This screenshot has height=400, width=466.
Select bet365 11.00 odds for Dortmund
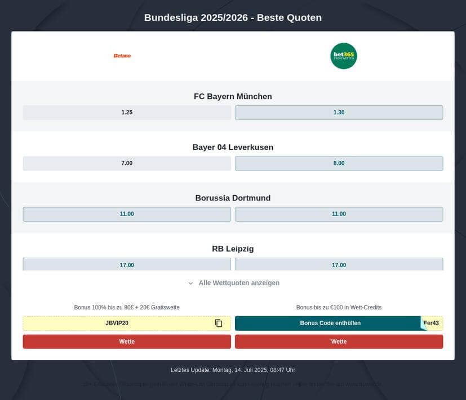339,214
